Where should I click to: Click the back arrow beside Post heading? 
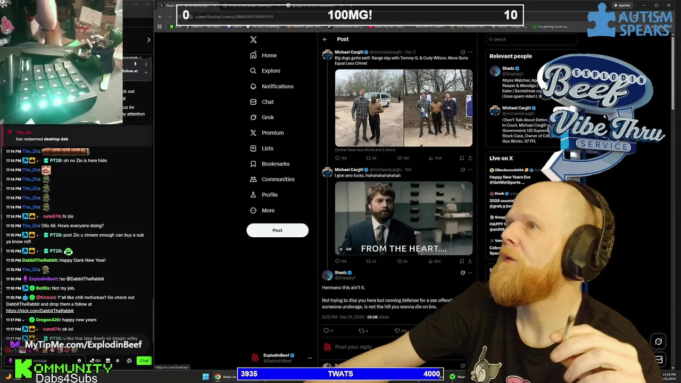pyautogui.click(x=325, y=39)
